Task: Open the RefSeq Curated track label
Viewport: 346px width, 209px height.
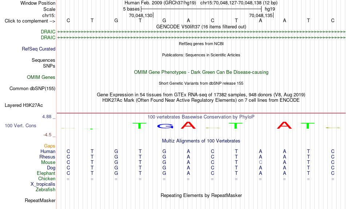Action: [x=39, y=49]
